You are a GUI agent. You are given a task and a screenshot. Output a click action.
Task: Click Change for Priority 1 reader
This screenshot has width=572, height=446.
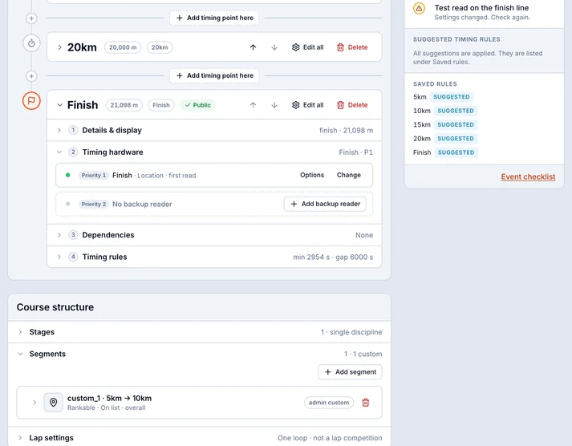[349, 175]
